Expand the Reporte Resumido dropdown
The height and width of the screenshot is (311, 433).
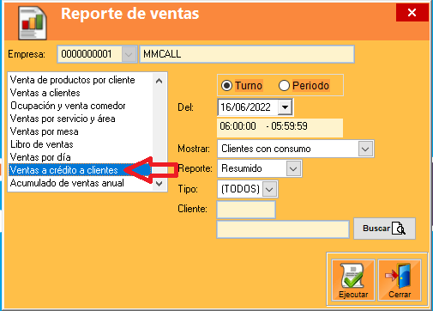[x=293, y=168]
